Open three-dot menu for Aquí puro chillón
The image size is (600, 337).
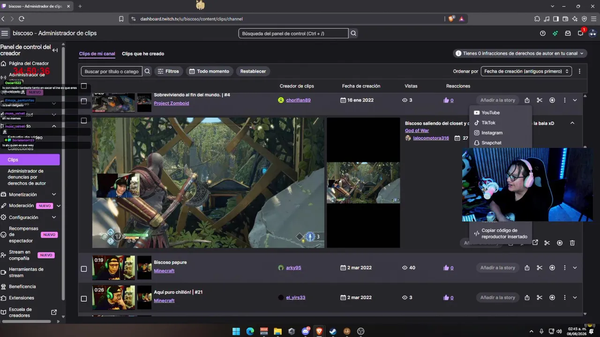coord(564,297)
